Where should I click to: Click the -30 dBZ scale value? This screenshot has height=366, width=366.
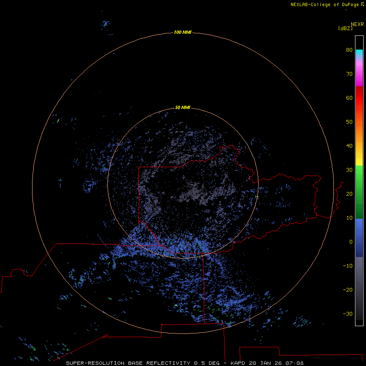348,314
